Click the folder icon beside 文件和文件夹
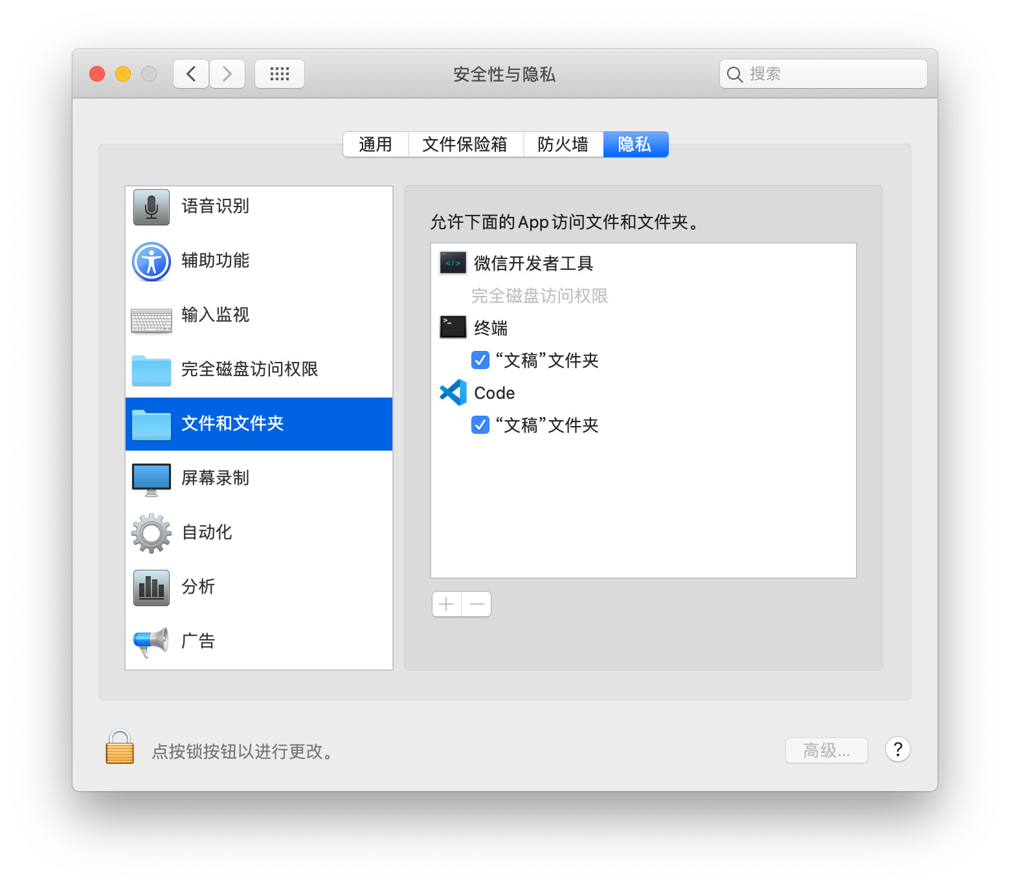 (x=151, y=425)
